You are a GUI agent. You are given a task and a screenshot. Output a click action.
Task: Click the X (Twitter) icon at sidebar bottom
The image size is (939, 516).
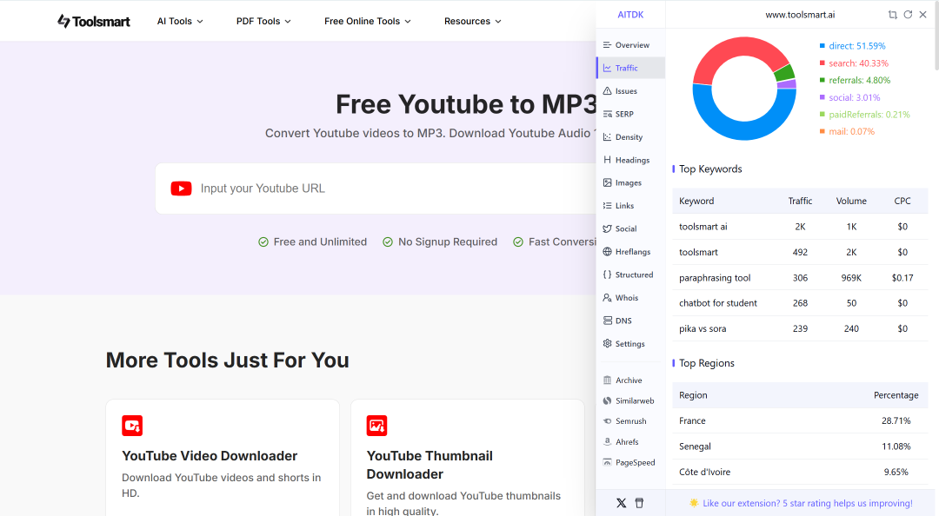(621, 503)
